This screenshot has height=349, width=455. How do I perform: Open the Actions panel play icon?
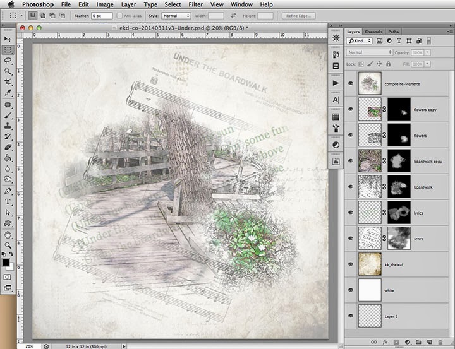coord(336,83)
